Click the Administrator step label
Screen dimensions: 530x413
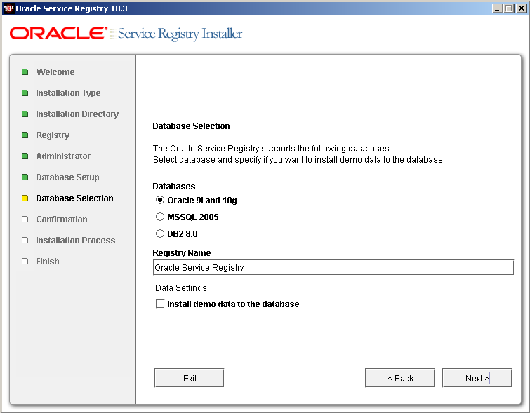(63, 156)
